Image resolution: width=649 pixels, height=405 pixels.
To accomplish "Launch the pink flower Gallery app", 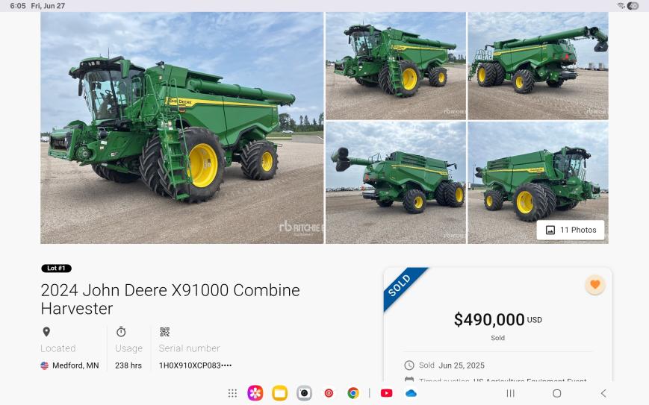I will click(255, 393).
